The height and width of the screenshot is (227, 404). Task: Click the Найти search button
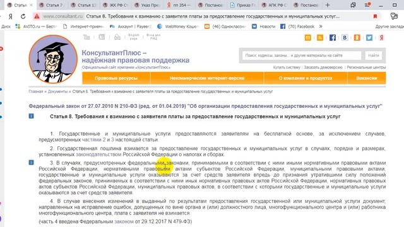[373, 55]
